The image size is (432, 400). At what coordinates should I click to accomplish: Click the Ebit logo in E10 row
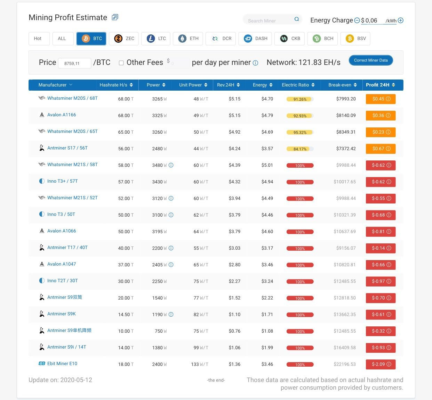pyautogui.click(x=42, y=364)
